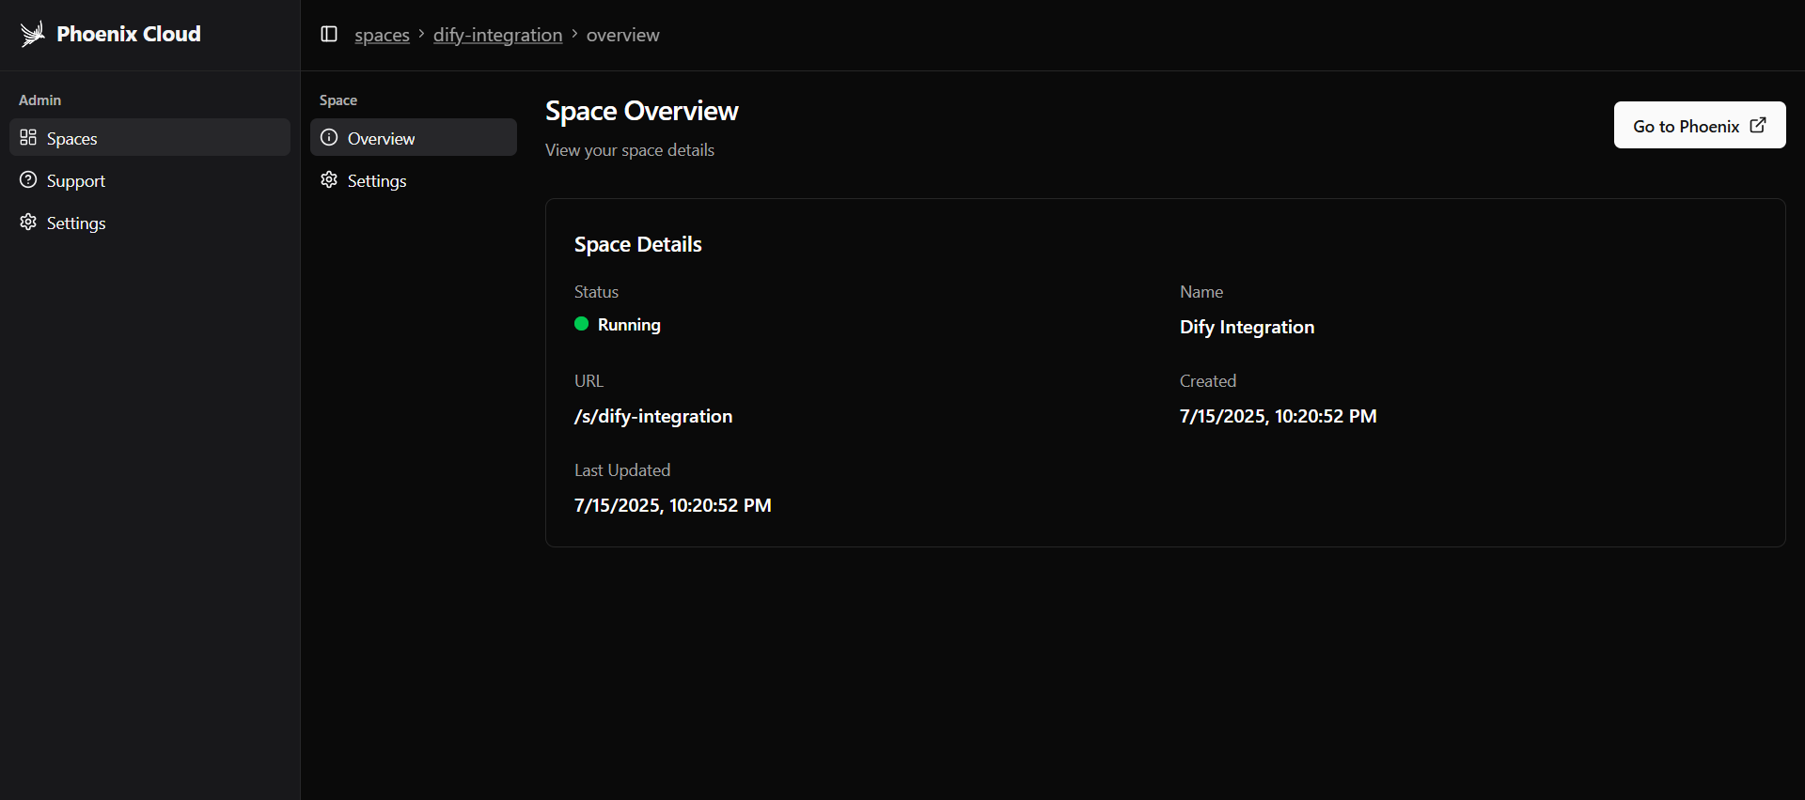
Task: Click the overview breadcrumb text
Action: coord(622,35)
